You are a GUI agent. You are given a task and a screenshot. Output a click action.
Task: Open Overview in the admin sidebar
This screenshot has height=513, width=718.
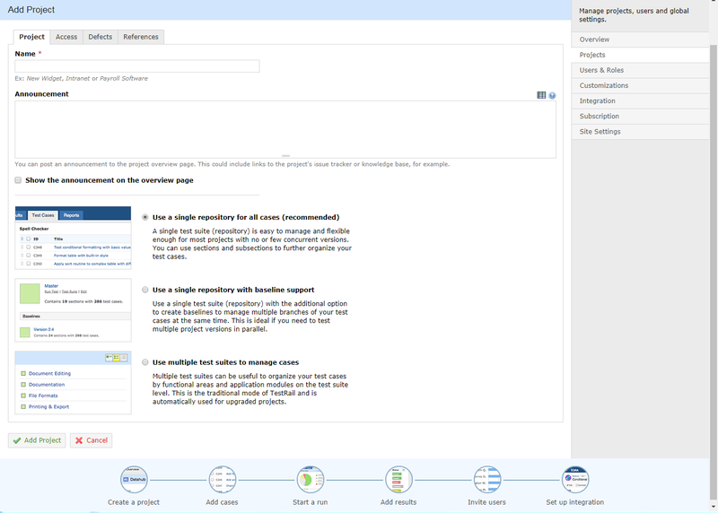click(640, 39)
